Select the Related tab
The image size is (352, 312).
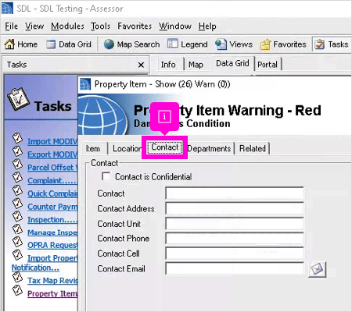click(253, 148)
